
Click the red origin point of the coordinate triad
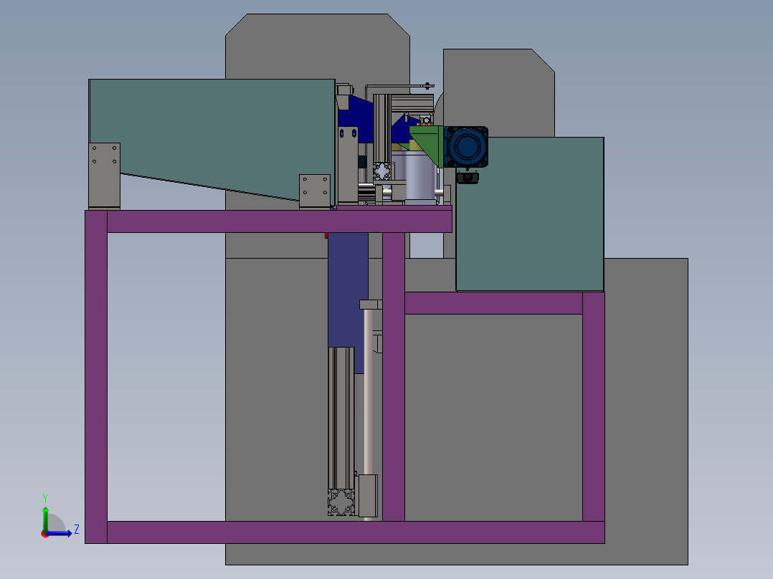pos(45,534)
